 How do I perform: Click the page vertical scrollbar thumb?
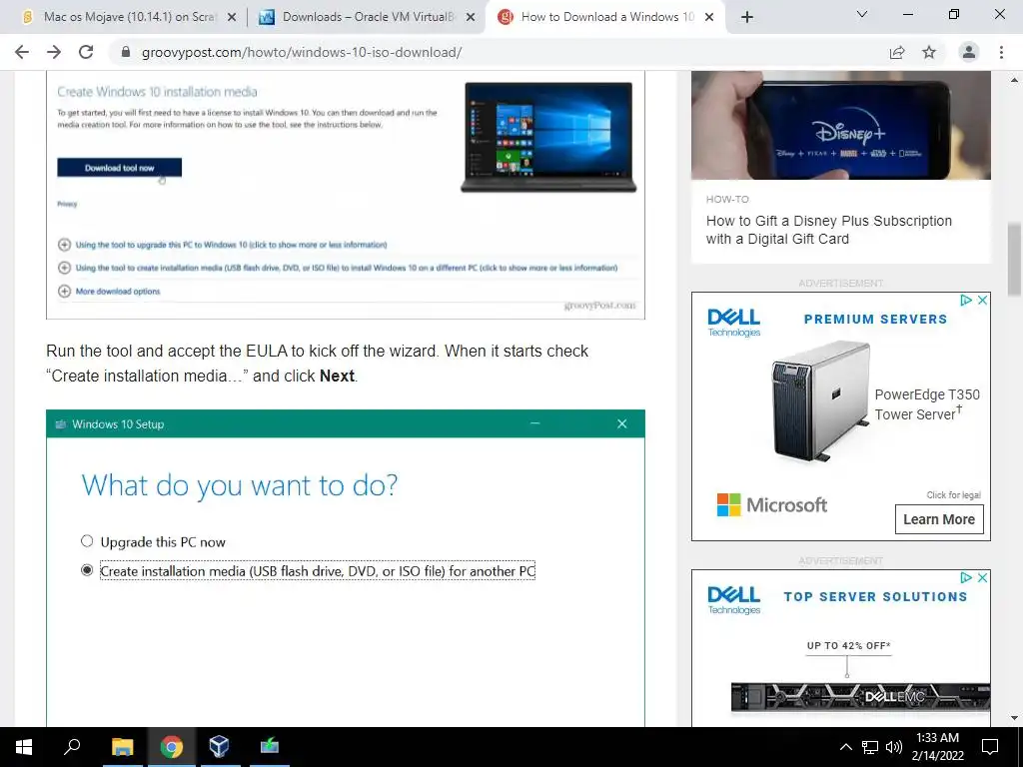1014,259
